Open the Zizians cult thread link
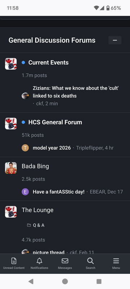Image resolution: width=130 pixels, height=289 pixels. tap(76, 92)
